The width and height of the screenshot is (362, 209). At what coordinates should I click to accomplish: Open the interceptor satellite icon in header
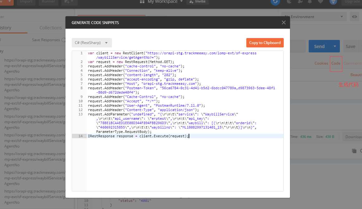point(289,2)
